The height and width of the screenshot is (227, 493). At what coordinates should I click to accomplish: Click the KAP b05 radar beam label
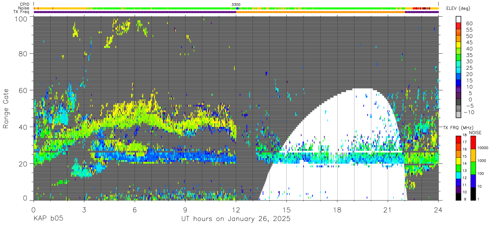(x=48, y=219)
